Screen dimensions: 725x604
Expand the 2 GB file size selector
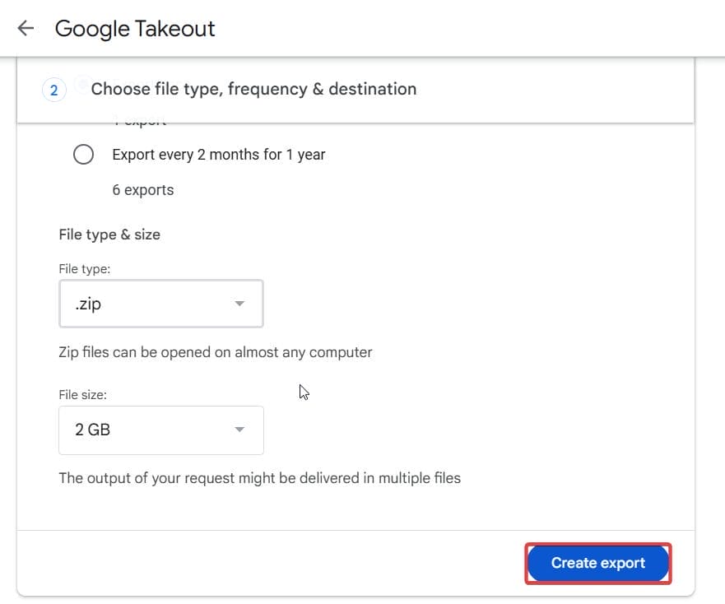[160, 429]
